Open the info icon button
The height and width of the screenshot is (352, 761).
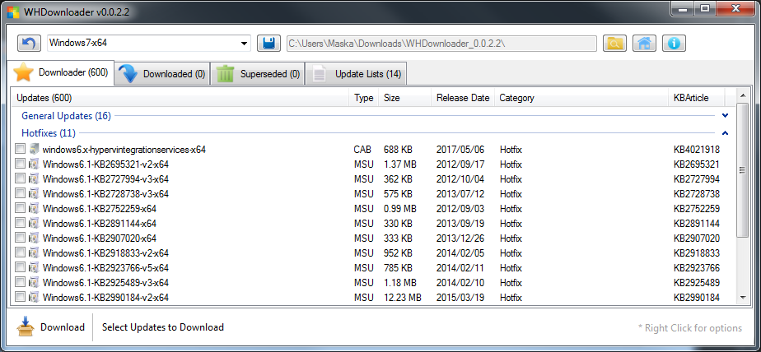[674, 43]
